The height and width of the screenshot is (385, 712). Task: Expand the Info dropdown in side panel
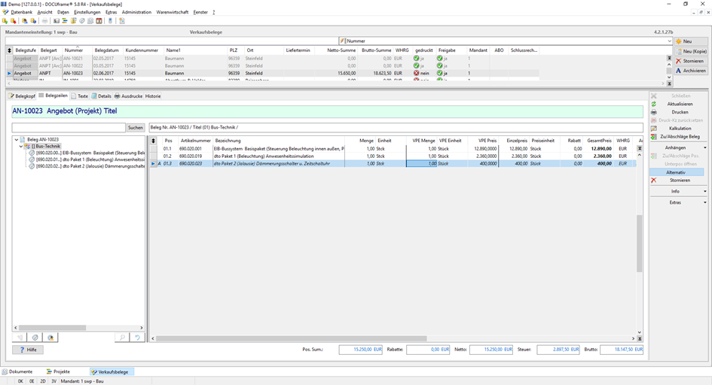click(704, 192)
